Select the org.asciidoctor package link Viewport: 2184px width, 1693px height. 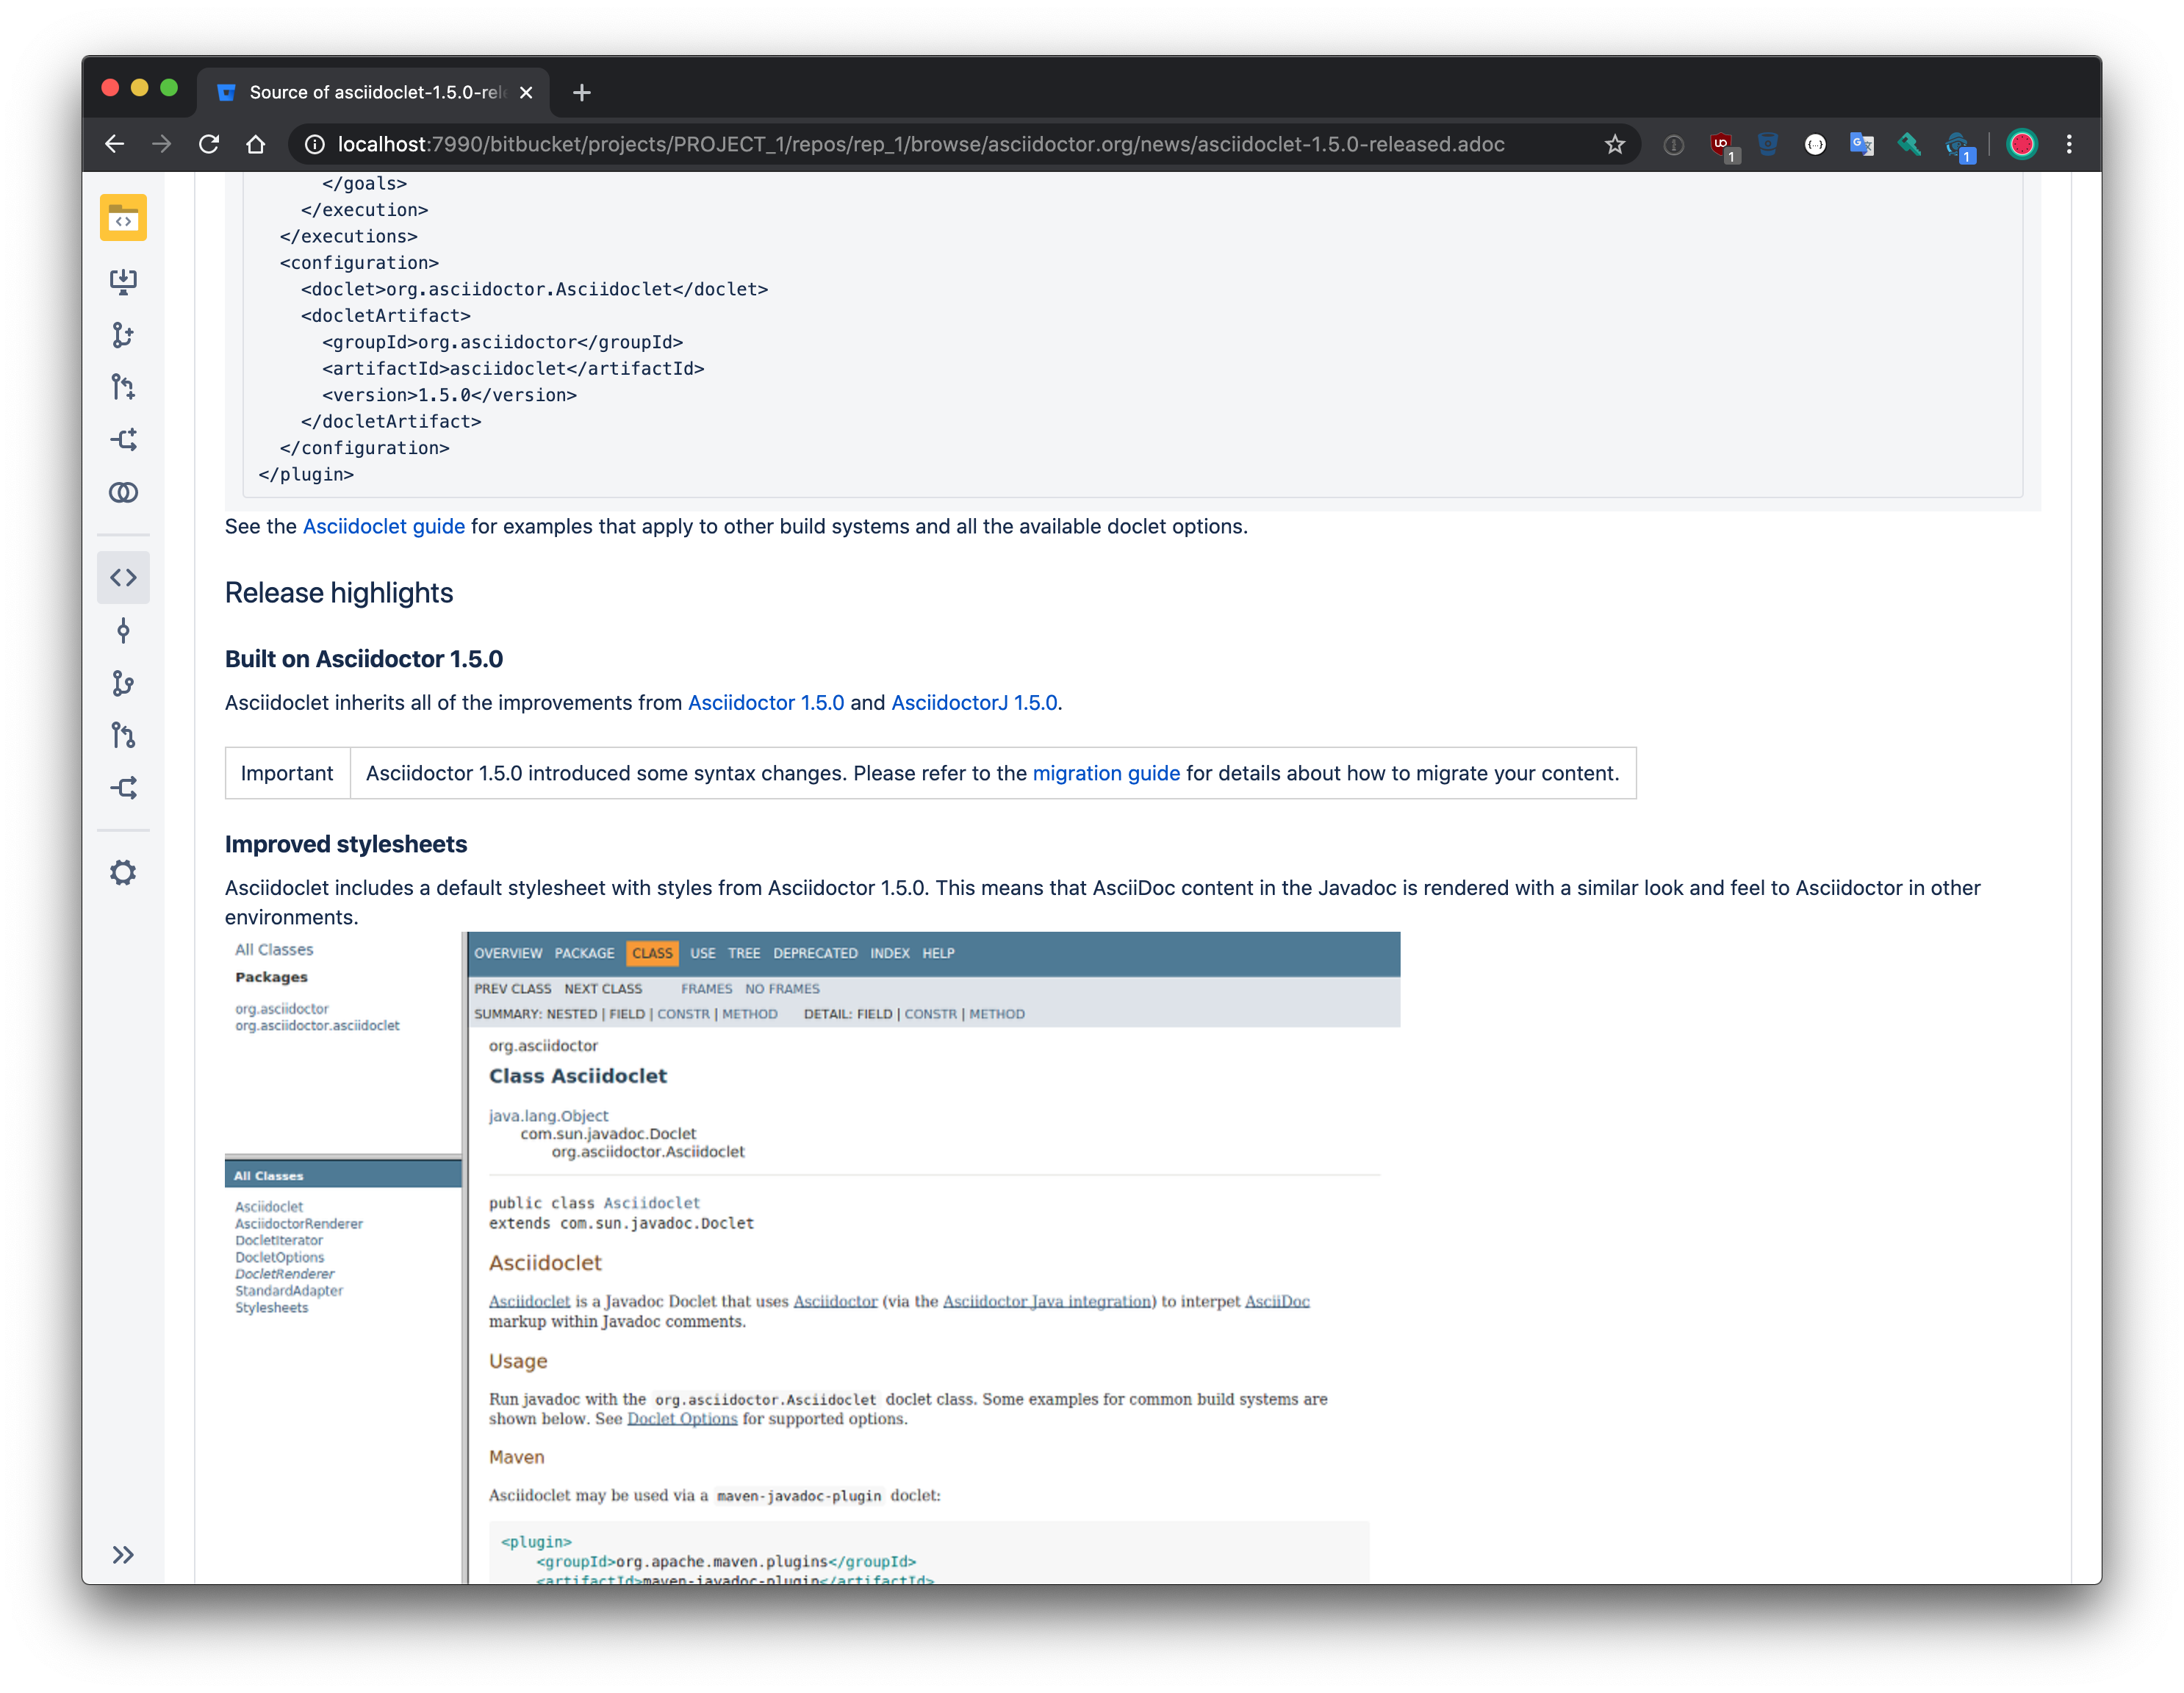(x=282, y=1007)
